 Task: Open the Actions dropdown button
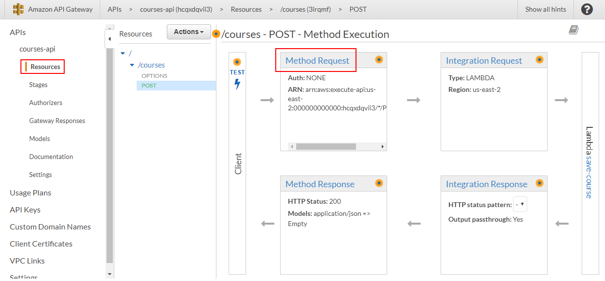[x=189, y=32]
